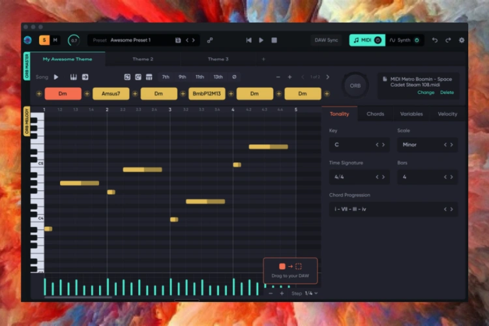
Task: Skip back to start in transport
Action: coord(248,40)
